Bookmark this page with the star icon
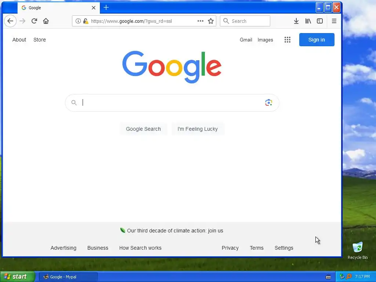The width and height of the screenshot is (376, 282). (211, 21)
